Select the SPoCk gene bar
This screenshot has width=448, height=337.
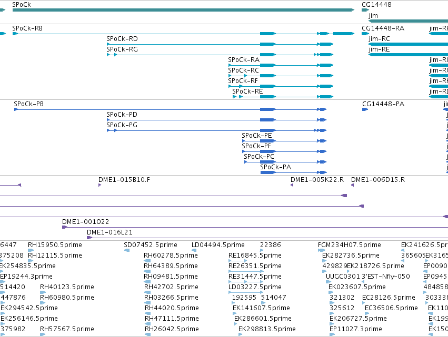(x=183, y=10)
